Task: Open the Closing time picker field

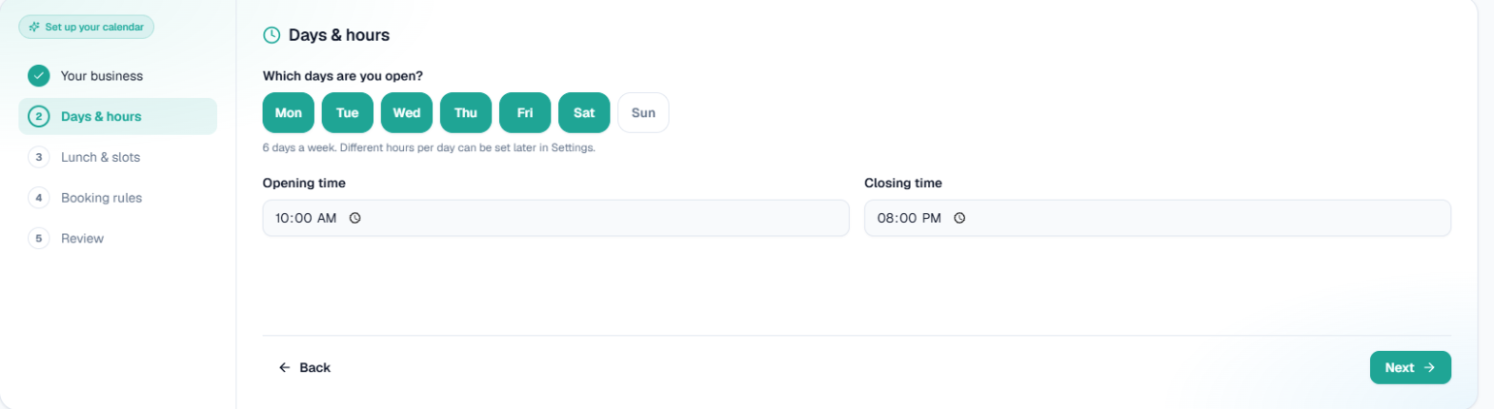Action: point(1158,218)
